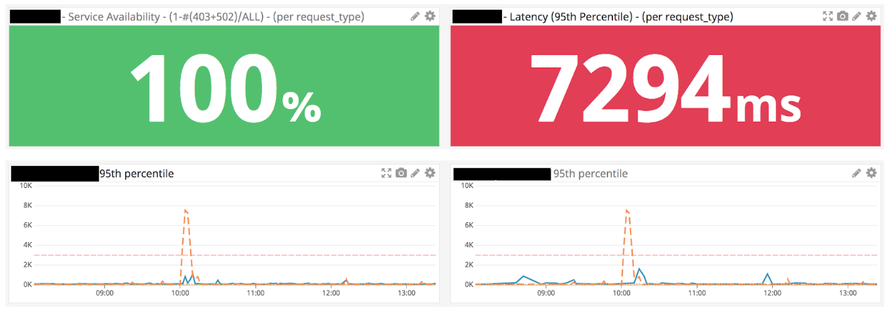
Task: Open settings gear on left 95th percentile graph
Action: (x=429, y=173)
